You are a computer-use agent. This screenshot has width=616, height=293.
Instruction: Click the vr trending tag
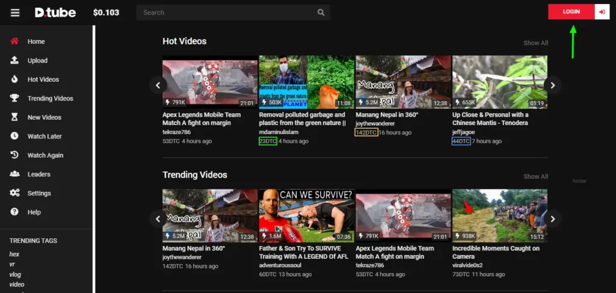click(x=12, y=264)
